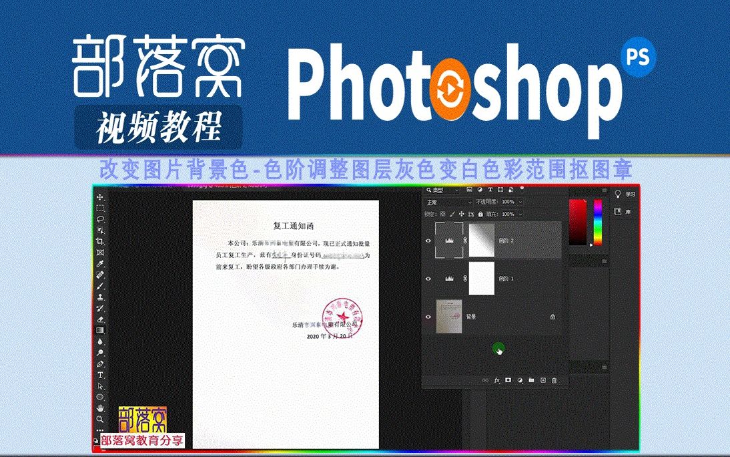Select the Zoom tool

[x=99, y=420]
